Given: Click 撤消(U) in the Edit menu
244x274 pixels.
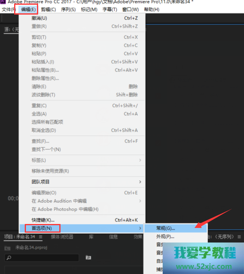Looking at the screenshot, I should click(39, 18).
